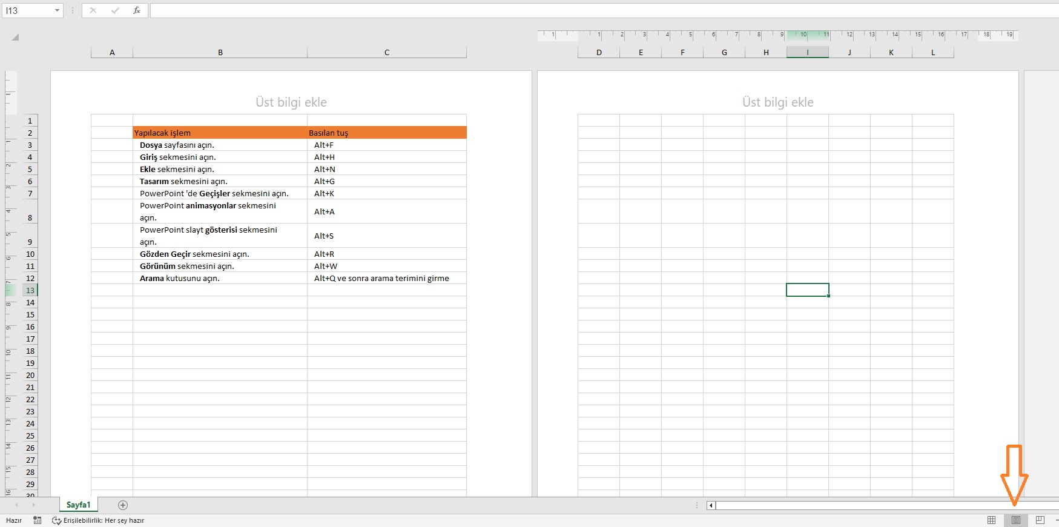
Task: Click the next sheet navigation arrow
Action: pos(33,505)
